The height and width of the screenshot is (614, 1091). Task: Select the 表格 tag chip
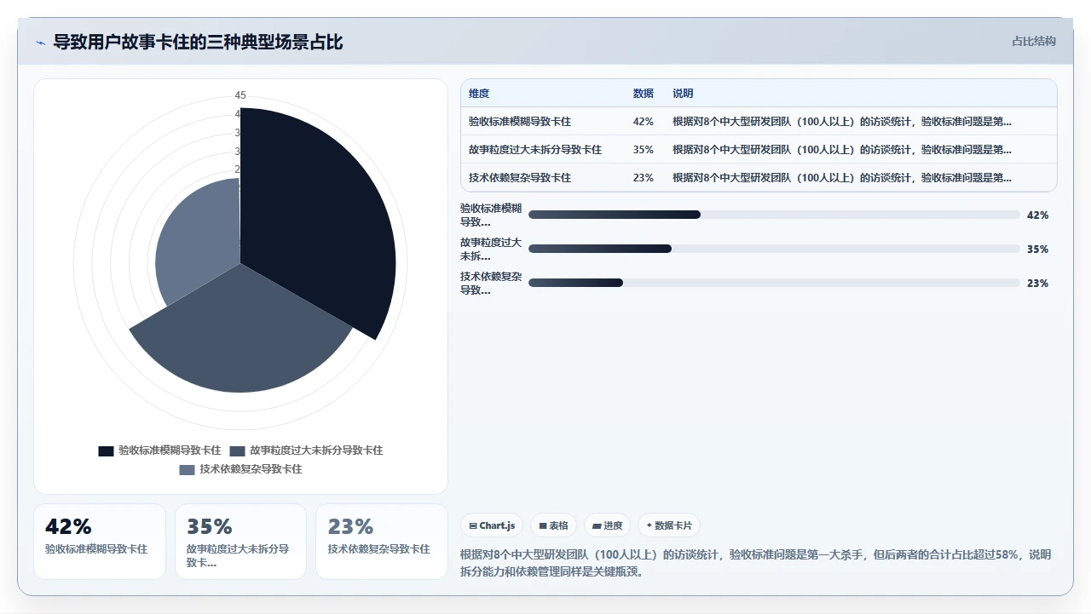(x=553, y=525)
